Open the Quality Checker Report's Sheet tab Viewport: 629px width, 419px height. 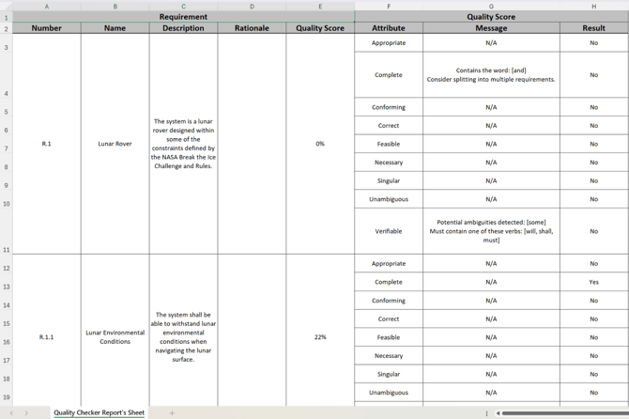coord(99,412)
